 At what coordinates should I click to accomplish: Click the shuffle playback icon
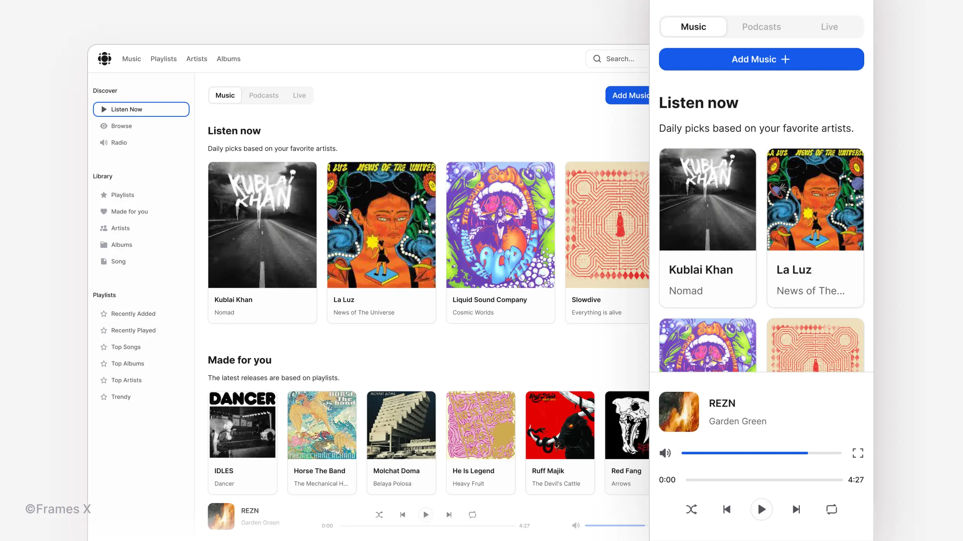[x=691, y=509]
